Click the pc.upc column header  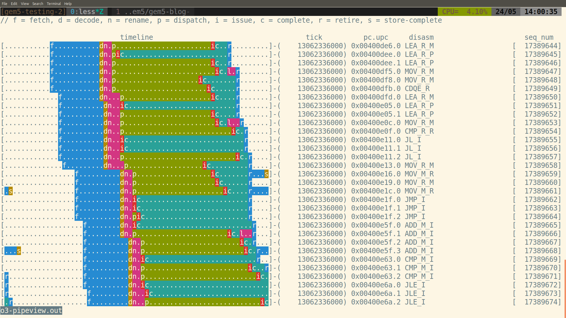click(x=376, y=37)
